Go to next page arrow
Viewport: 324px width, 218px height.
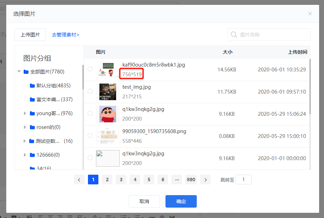pos(205,180)
